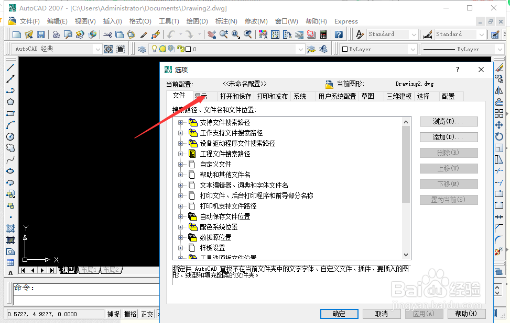Open the AutoCAD 经典 workspace dropdown
The image size is (510, 323).
point(97,49)
